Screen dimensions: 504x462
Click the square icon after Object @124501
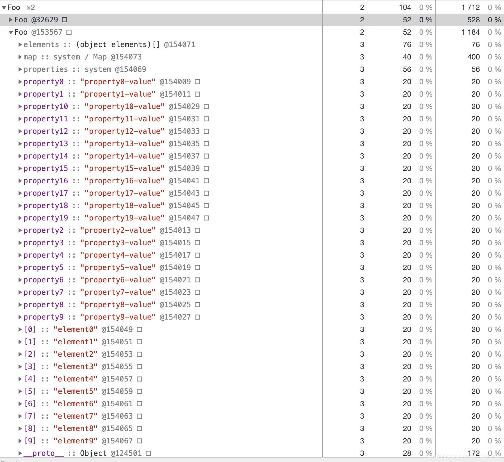(x=148, y=453)
